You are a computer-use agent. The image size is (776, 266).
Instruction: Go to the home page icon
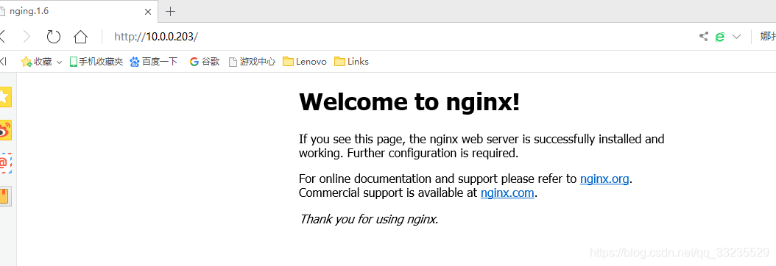click(81, 37)
